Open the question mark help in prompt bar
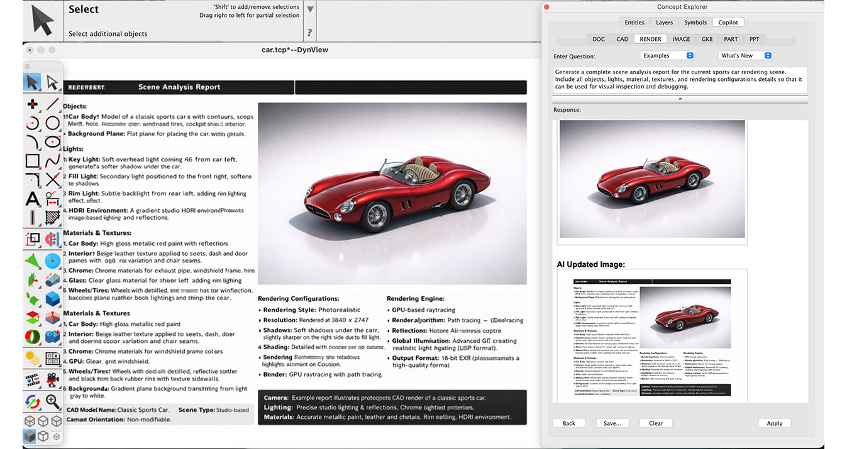The width and height of the screenshot is (847, 449). coord(309,33)
